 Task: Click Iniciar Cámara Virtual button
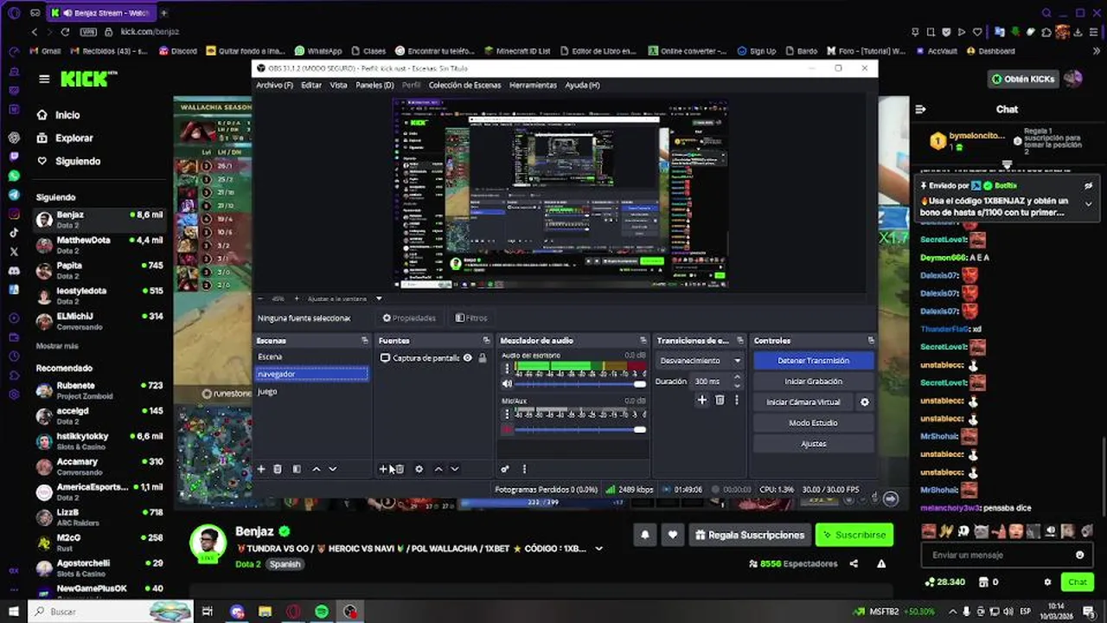coord(803,402)
